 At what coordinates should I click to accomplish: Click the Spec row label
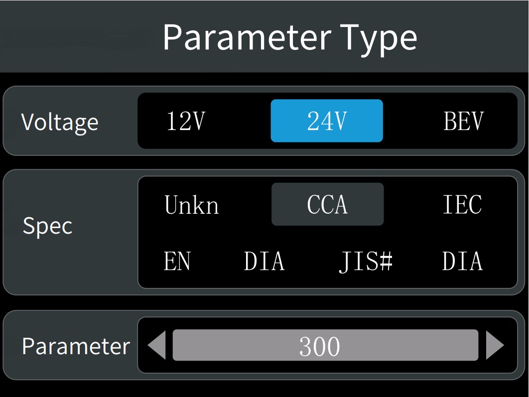48,226
